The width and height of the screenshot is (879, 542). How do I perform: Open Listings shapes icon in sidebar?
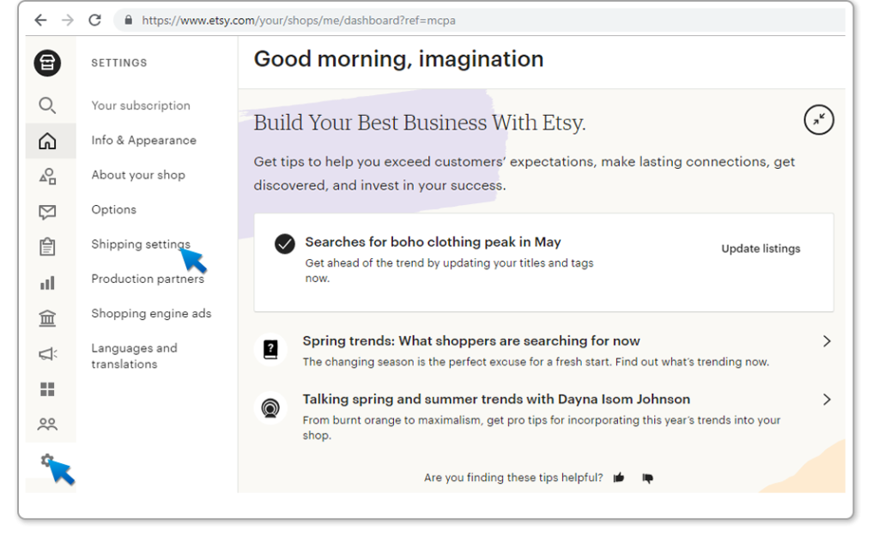[x=47, y=177]
